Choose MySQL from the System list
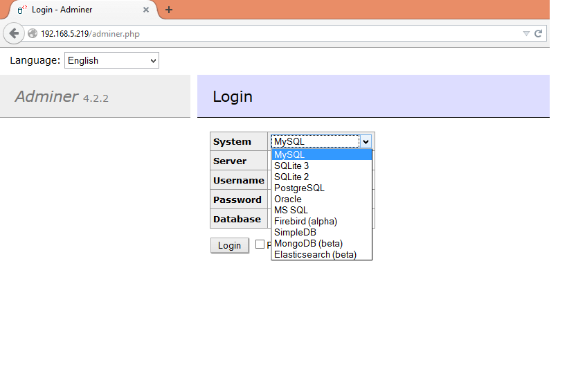 coord(321,154)
